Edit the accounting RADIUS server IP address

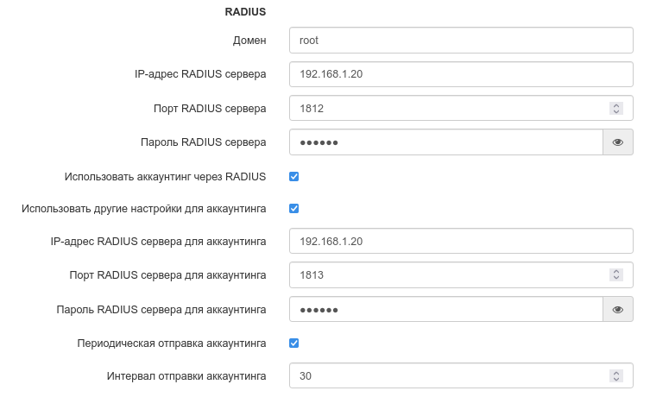(462, 242)
